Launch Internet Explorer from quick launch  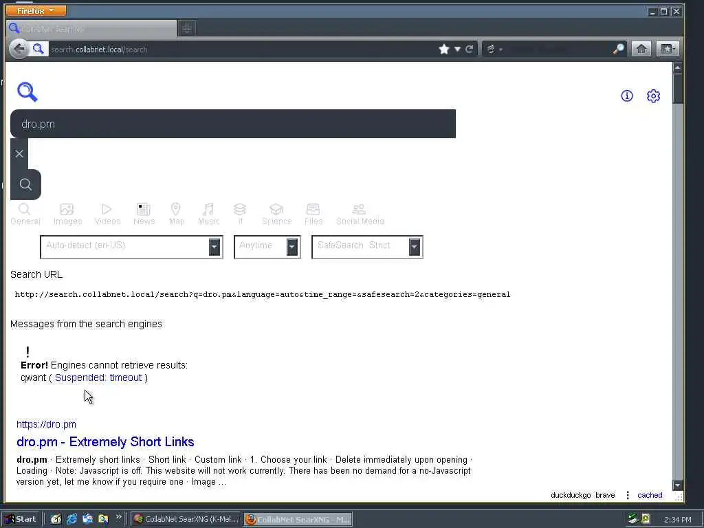click(x=71, y=519)
